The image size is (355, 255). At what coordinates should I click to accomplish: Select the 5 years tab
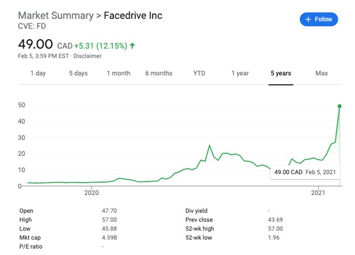click(x=280, y=73)
